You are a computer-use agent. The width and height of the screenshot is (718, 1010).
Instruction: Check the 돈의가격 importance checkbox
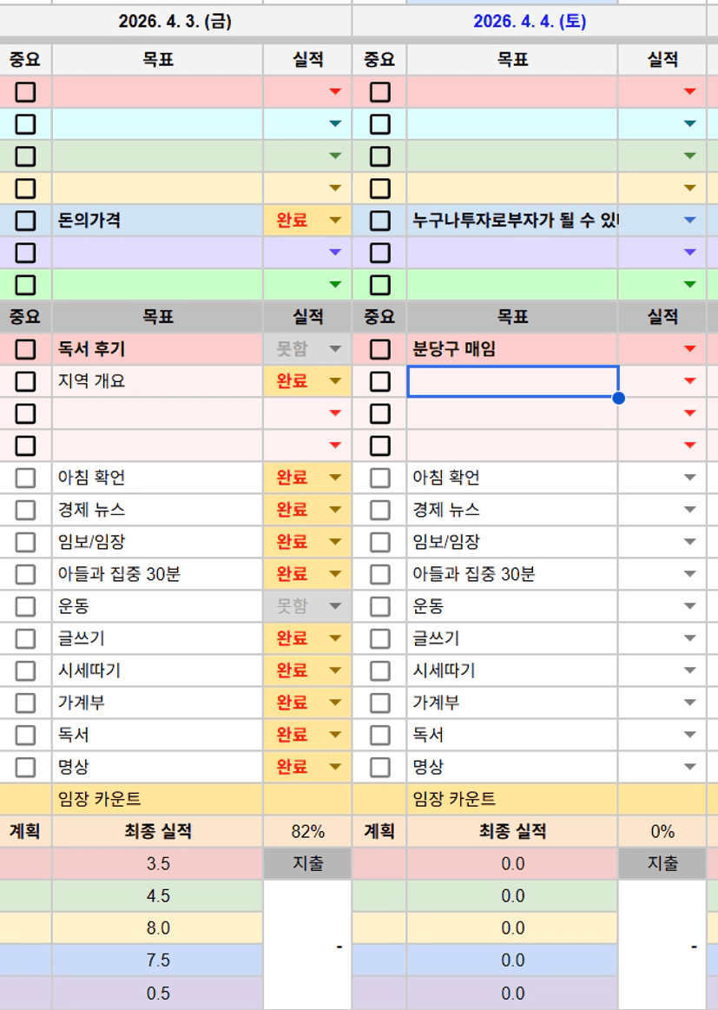coord(25,221)
